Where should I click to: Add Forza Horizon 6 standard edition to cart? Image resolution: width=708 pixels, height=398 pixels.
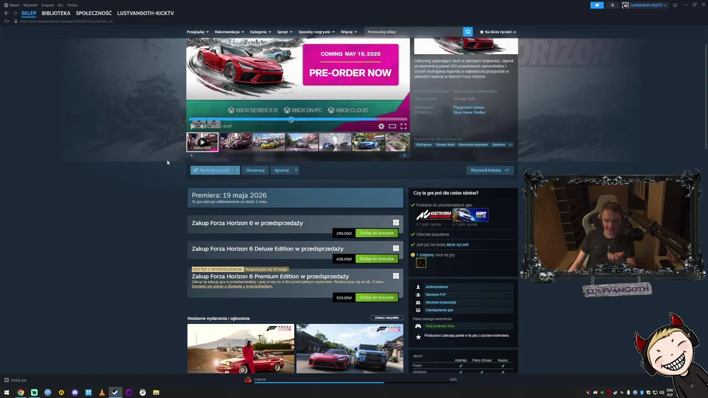pos(376,233)
